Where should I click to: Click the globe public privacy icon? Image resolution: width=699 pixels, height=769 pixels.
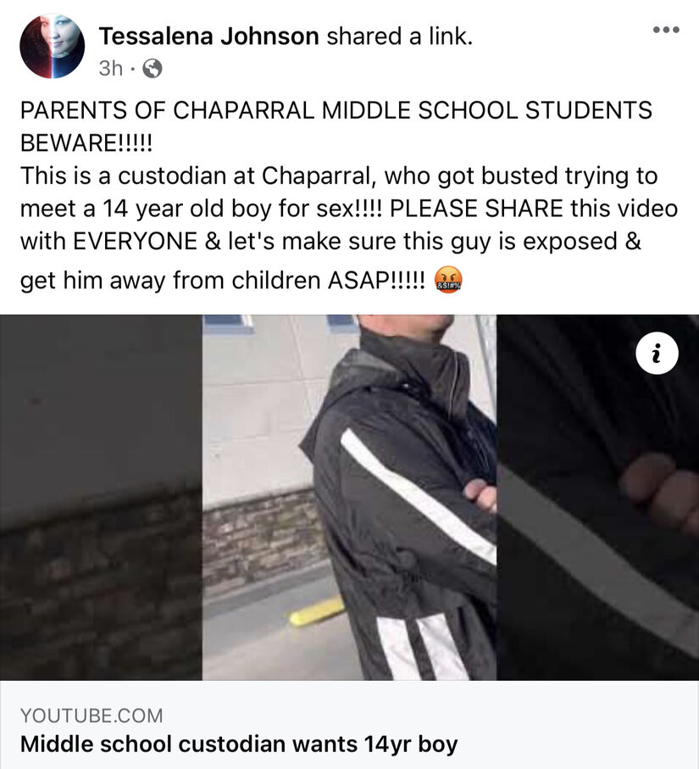[x=153, y=69]
